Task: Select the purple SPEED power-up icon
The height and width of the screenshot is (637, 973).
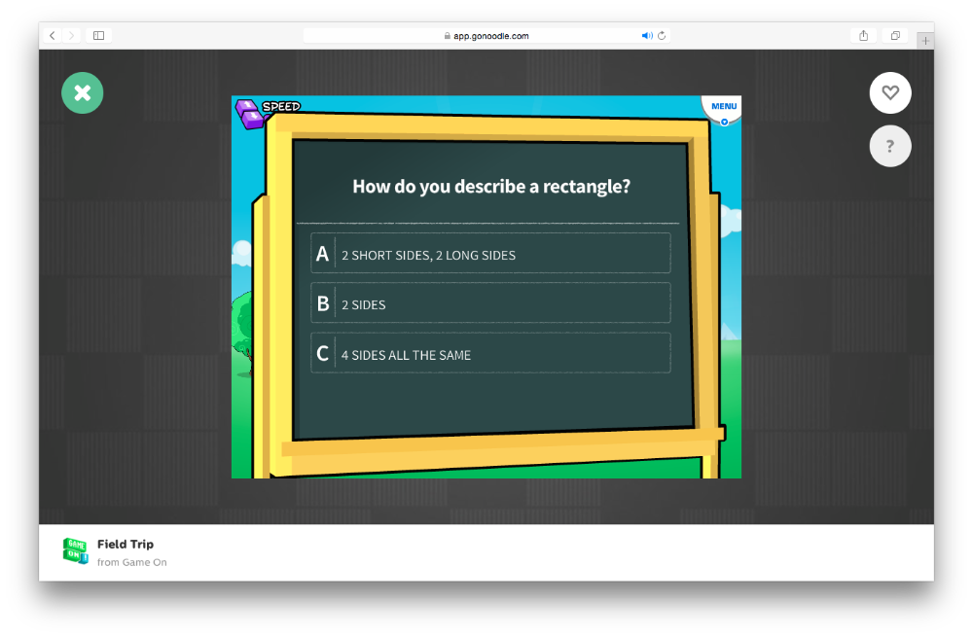Action: [x=250, y=114]
